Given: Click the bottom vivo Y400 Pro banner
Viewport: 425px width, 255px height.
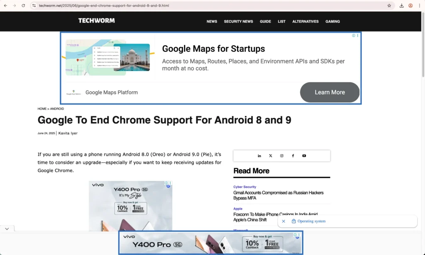Looking at the screenshot, I should [210, 243].
